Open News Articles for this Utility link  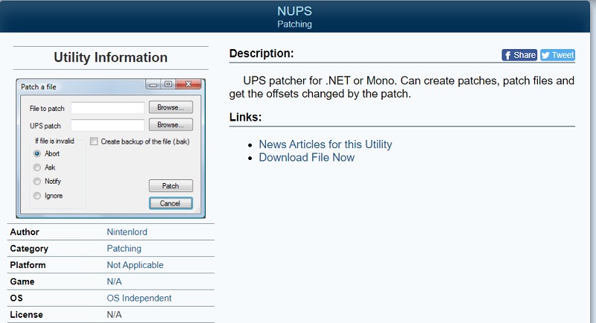[x=325, y=144]
